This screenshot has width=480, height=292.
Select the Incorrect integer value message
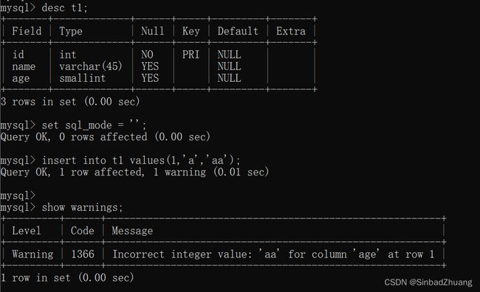coord(273,254)
